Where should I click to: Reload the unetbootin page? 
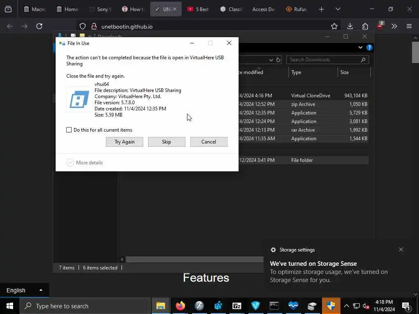point(39,26)
